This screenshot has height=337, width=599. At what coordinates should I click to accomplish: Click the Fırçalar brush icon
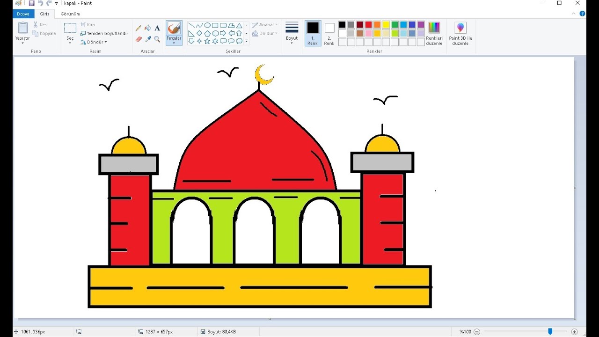tap(174, 28)
